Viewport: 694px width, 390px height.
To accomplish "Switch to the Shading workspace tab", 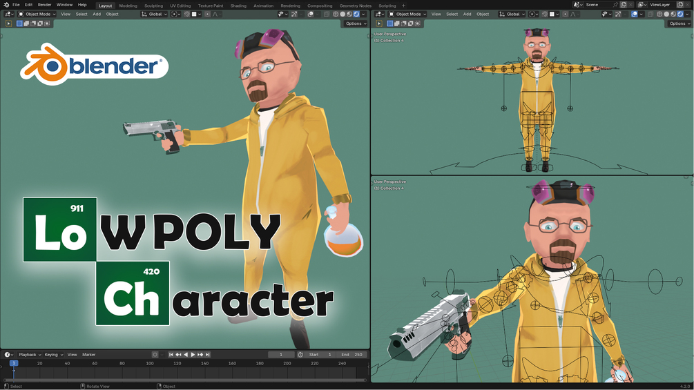I will point(238,6).
